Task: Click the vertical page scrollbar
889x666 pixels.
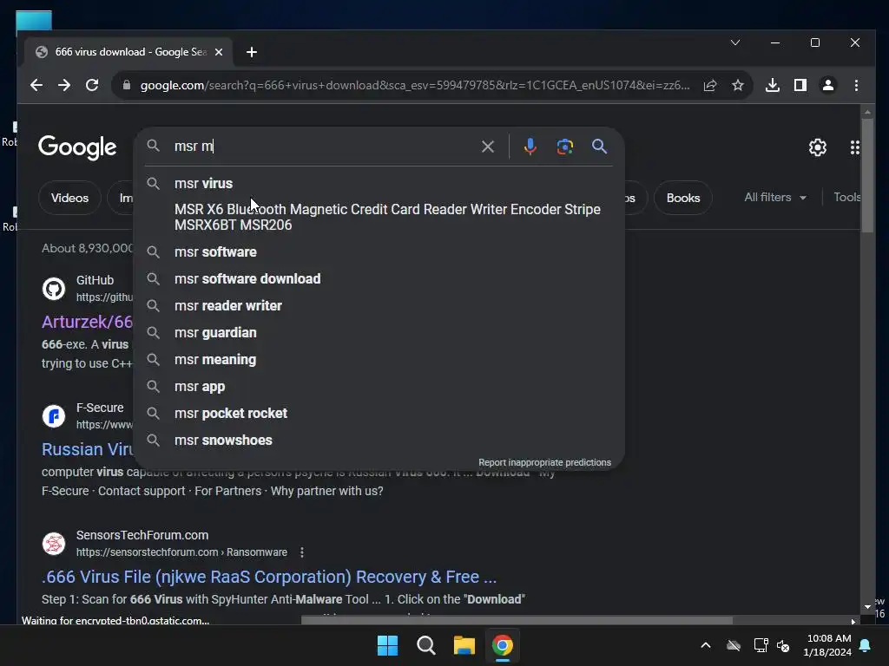Action: point(867,175)
